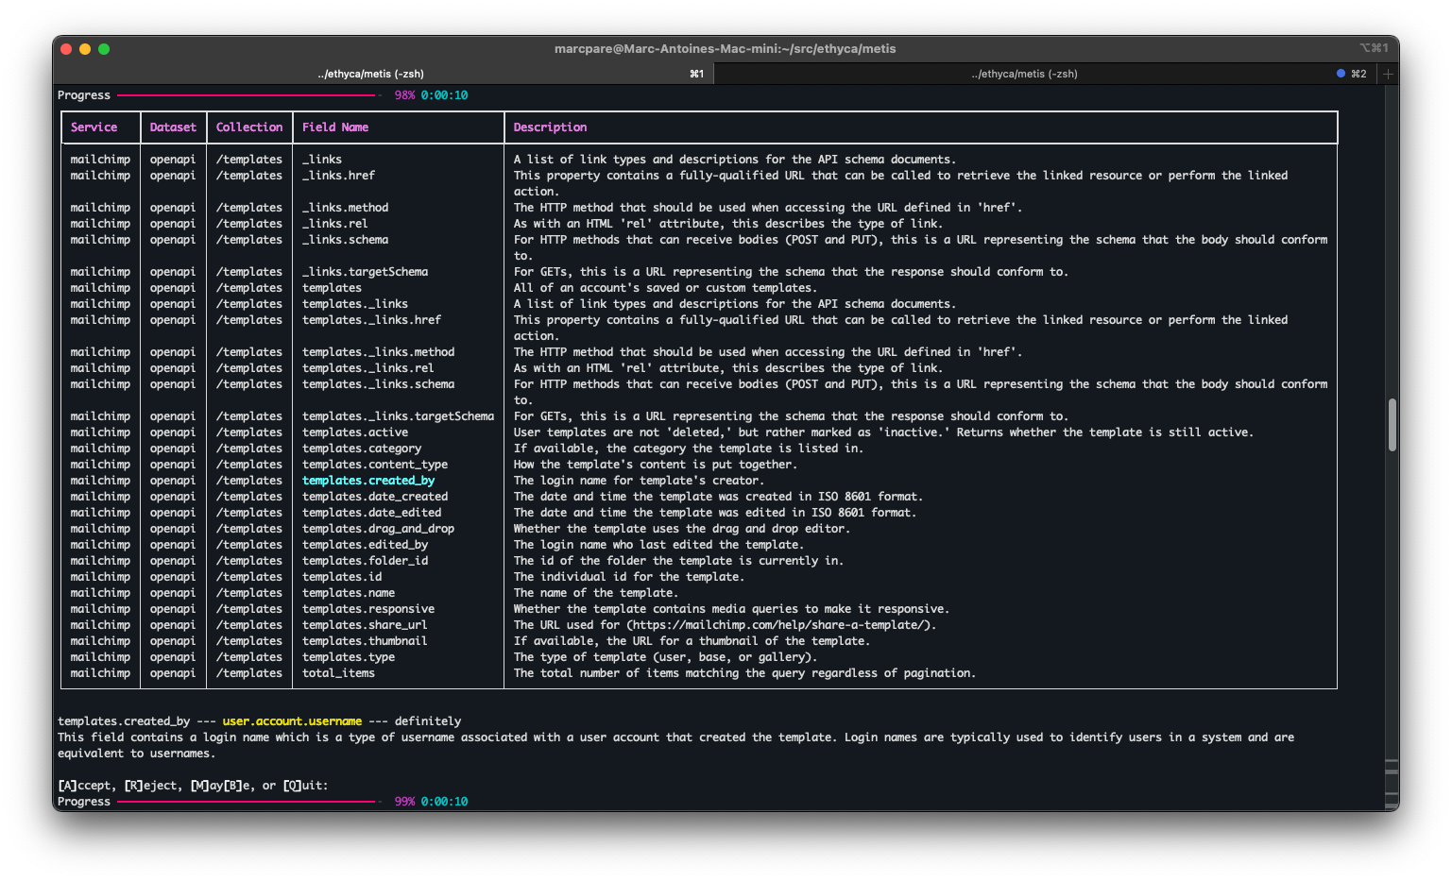The width and height of the screenshot is (1452, 881).
Task: Minimize the window using yellow button
Action: (x=85, y=49)
